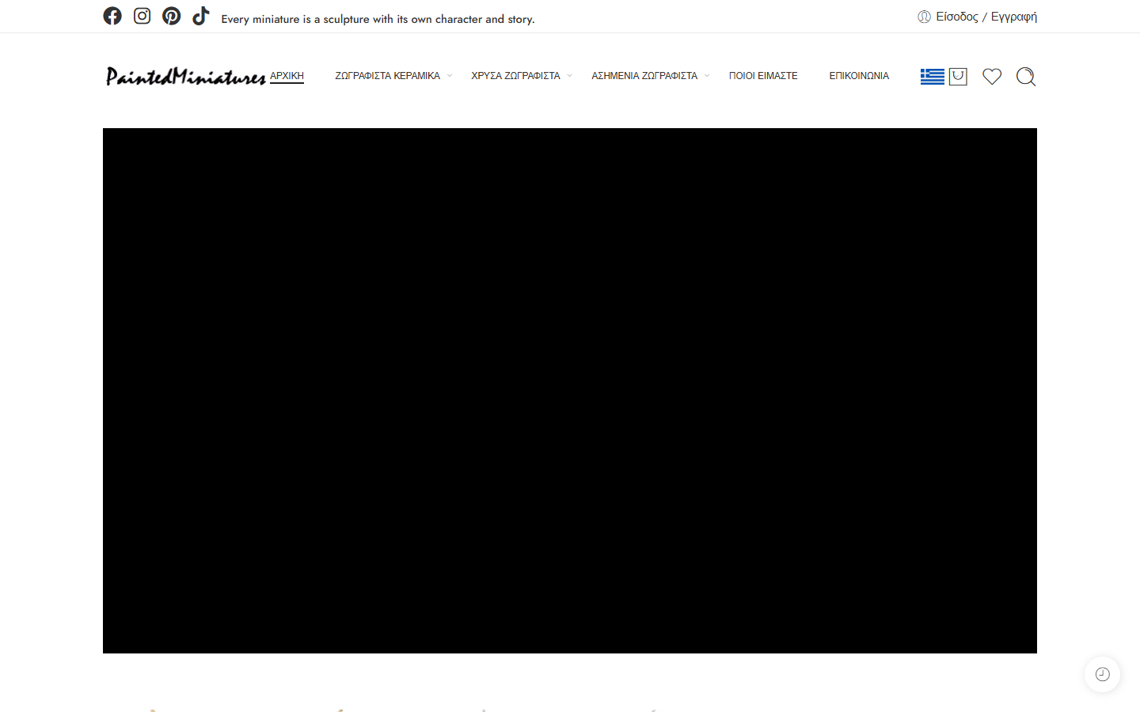Open the TikTok profile icon
Viewport: 1140px width, 712px height.
pyautogui.click(x=201, y=16)
